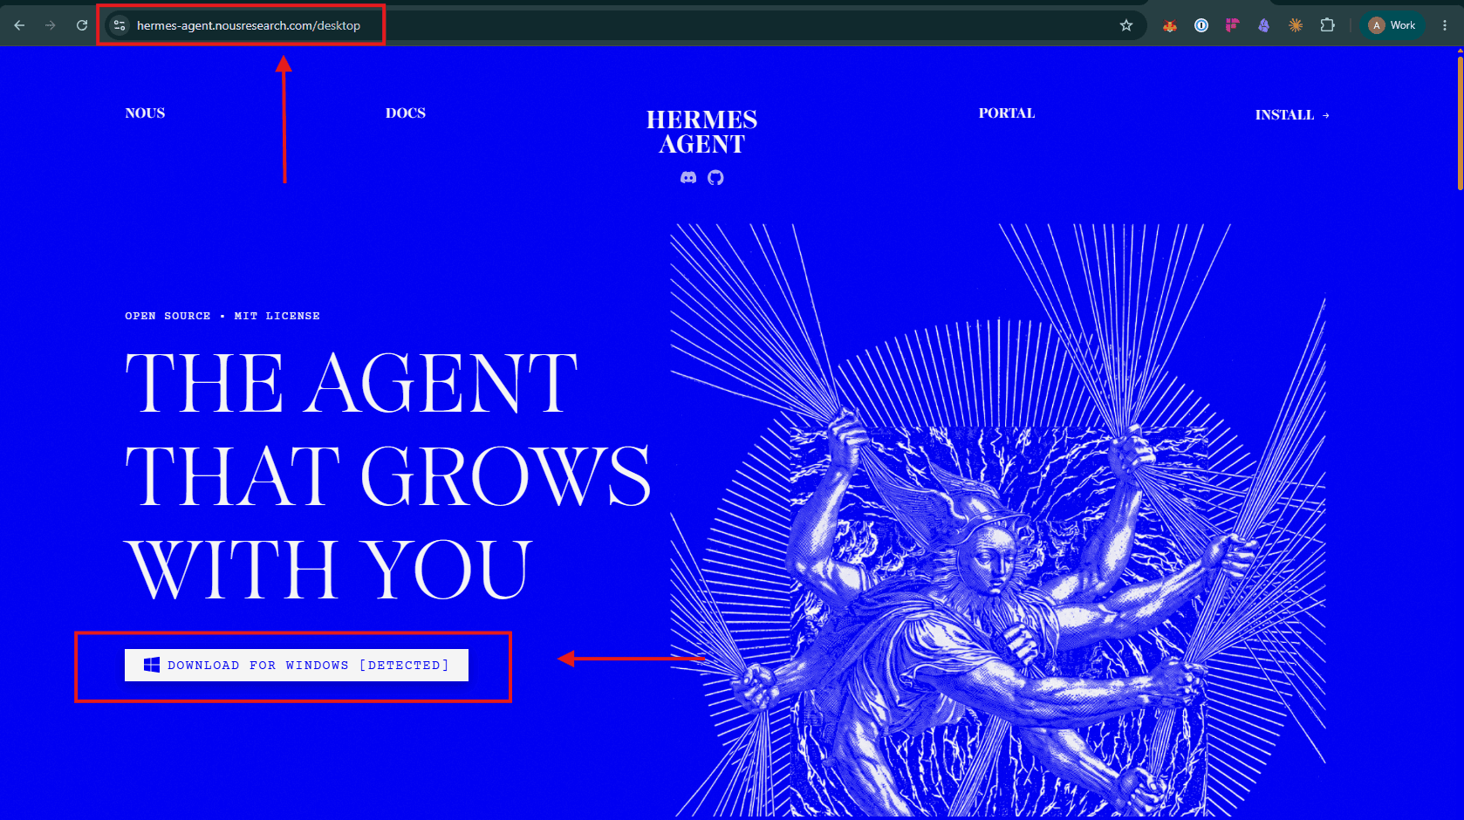Viewport: 1464px width, 820px height.
Task: Open the Obsidian purple crystal extension
Action: pyautogui.click(x=1263, y=25)
